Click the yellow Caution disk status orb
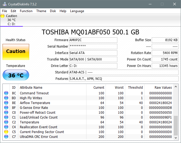 pos(2,16)
